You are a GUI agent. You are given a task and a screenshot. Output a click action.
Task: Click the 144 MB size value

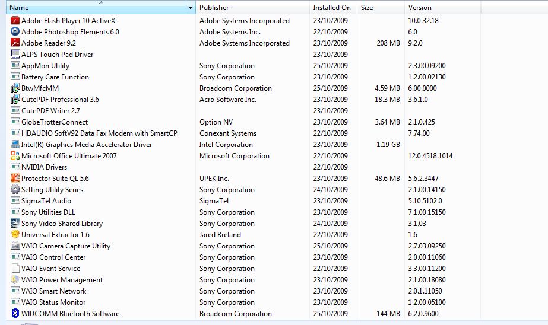click(388, 314)
